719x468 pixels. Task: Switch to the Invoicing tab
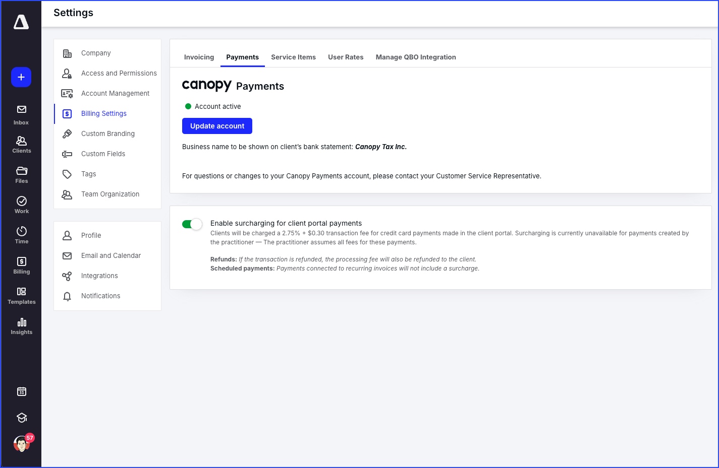tap(199, 57)
